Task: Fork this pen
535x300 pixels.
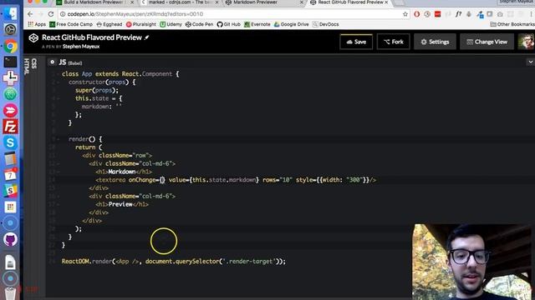Action: pos(394,42)
